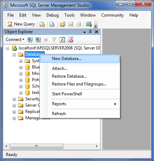Image resolution: width=154 pixels, height=161 pixels.
Task: Choose Restore Files and Filegroups... entry
Action: tap(80, 84)
